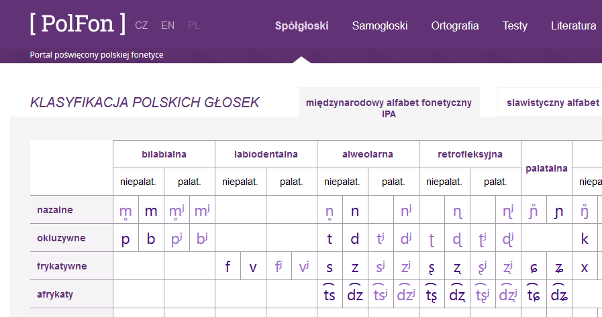Select the PL language option
602x317 pixels.
(x=194, y=25)
